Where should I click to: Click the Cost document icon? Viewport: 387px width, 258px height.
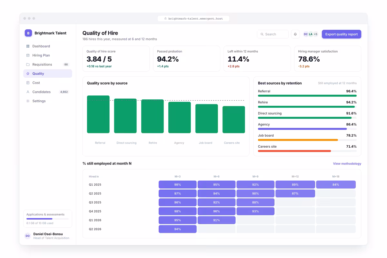(x=28, y=83)
